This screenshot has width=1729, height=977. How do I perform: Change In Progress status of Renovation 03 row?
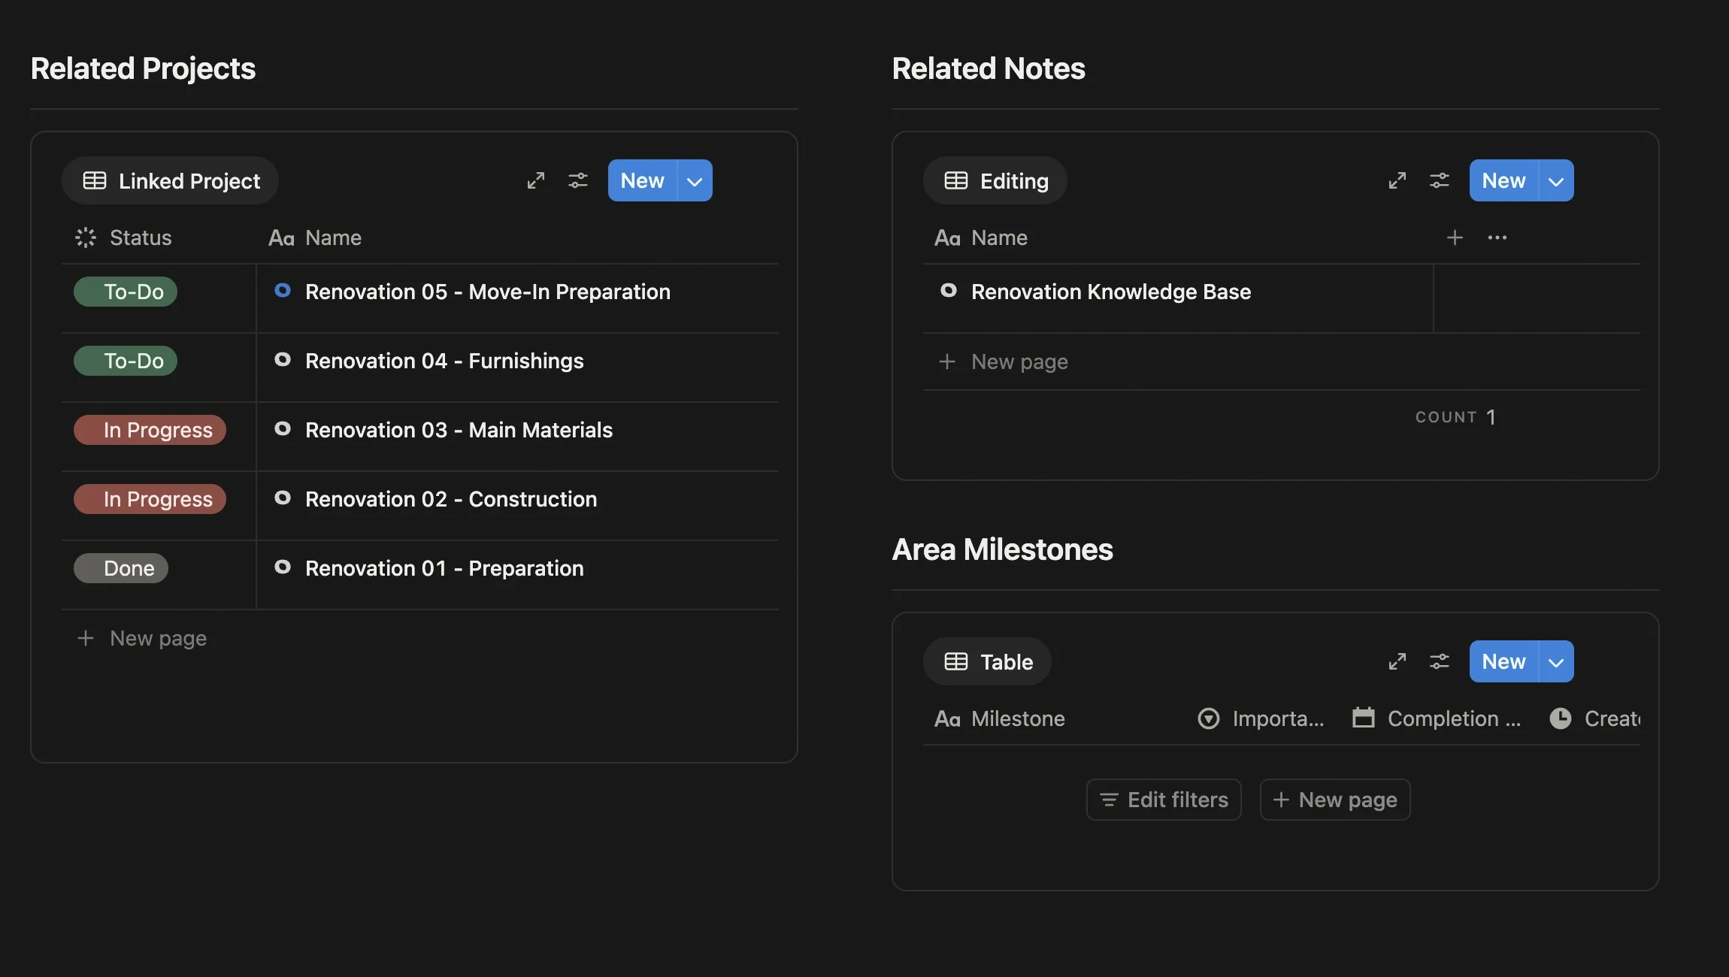tap(150, 430)
